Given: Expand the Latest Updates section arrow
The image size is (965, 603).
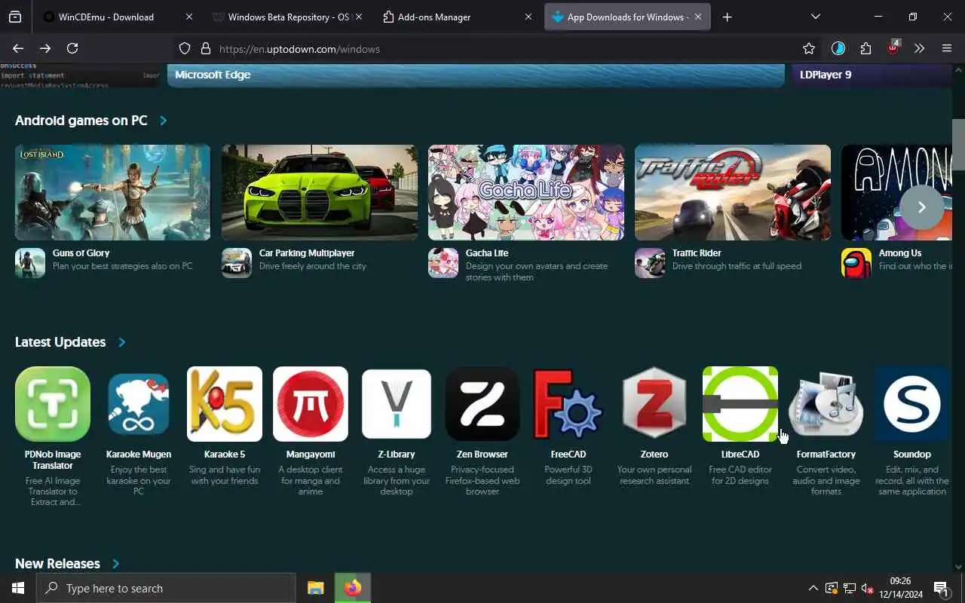Looking at the screenshot, I should 121,342.
